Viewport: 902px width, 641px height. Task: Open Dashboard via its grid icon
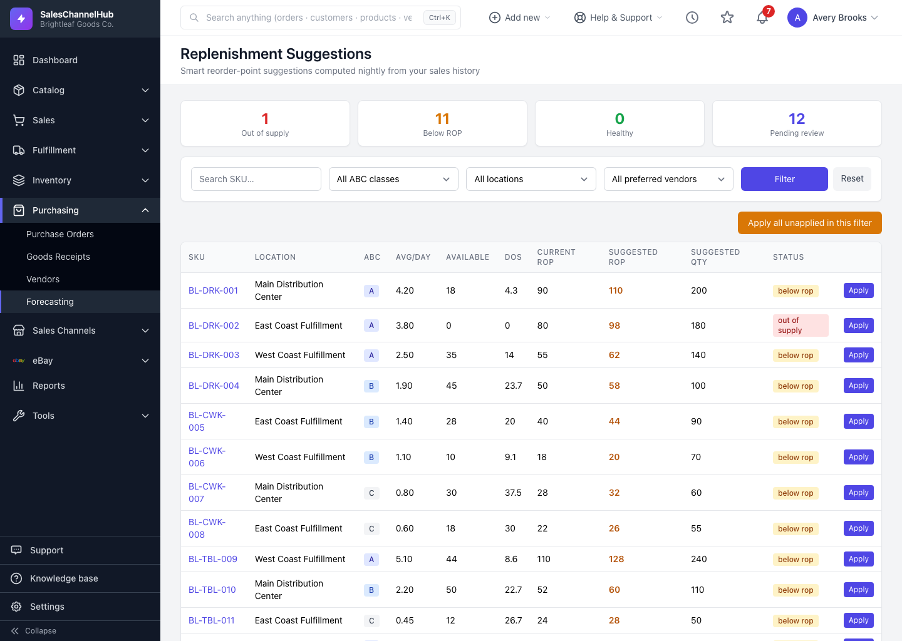coord(19,60)
